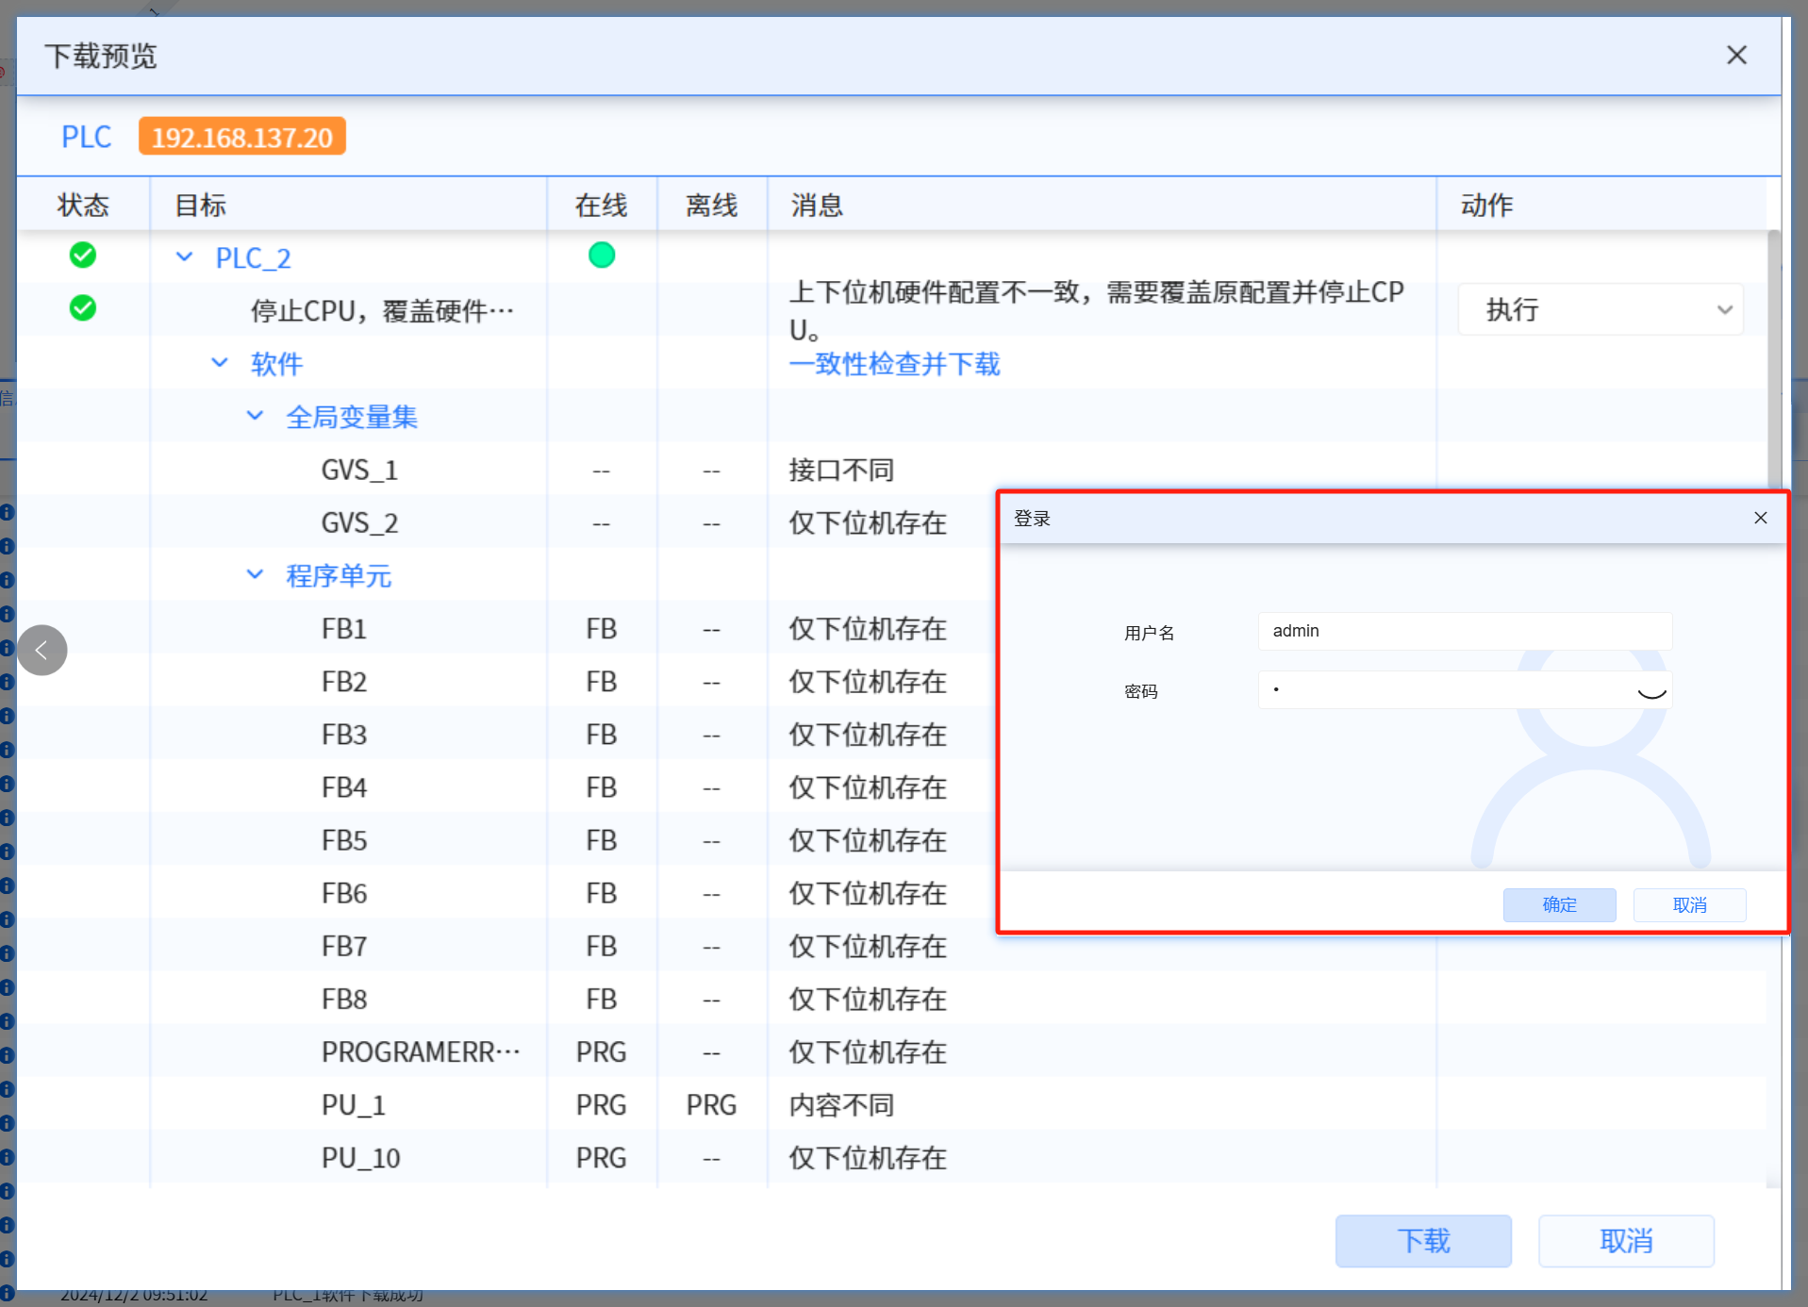Select the PU_1 program row

353,1104
